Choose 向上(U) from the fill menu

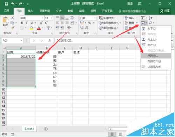point(156,40)
